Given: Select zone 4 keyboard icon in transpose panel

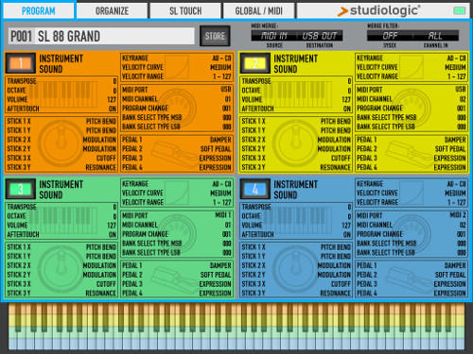Looking at the screenshot, I should [298, 220].
